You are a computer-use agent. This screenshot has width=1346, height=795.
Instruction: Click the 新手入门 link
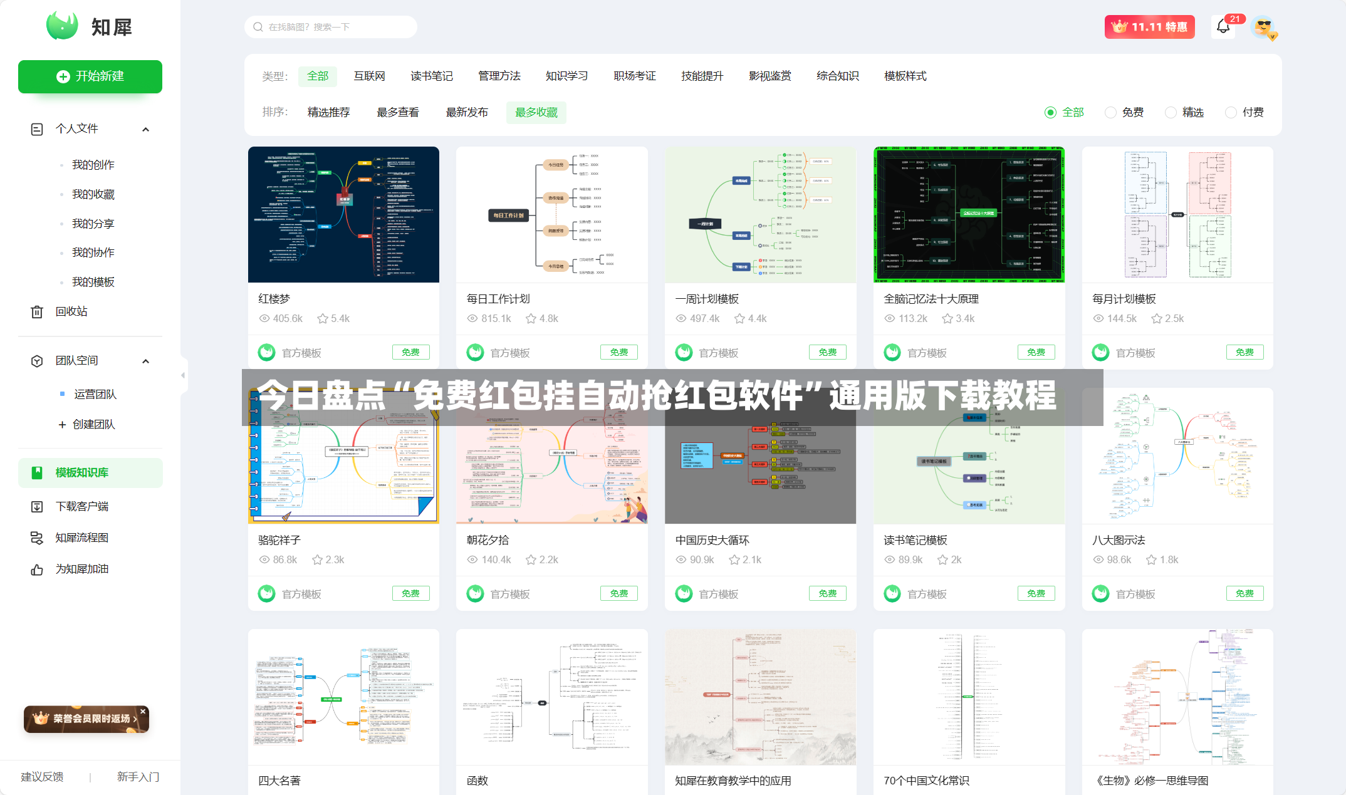click(x=138, y=777)
